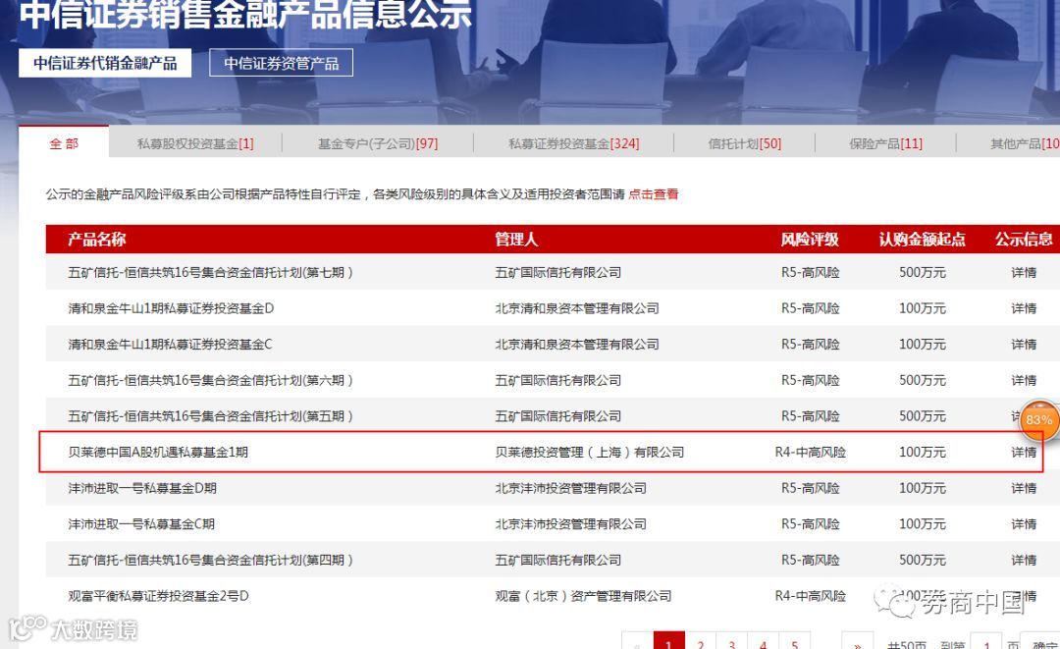1060x649 pixels.
Task: Go to page 3 in pagination
Action: point(731,641)
